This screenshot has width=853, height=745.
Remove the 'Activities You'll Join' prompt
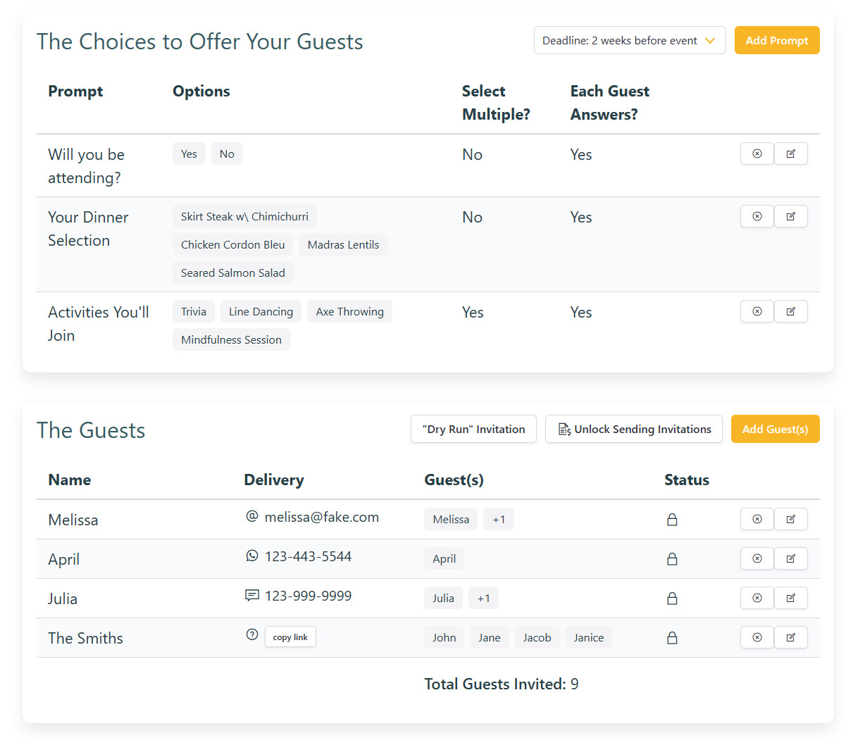pos(757,311)
